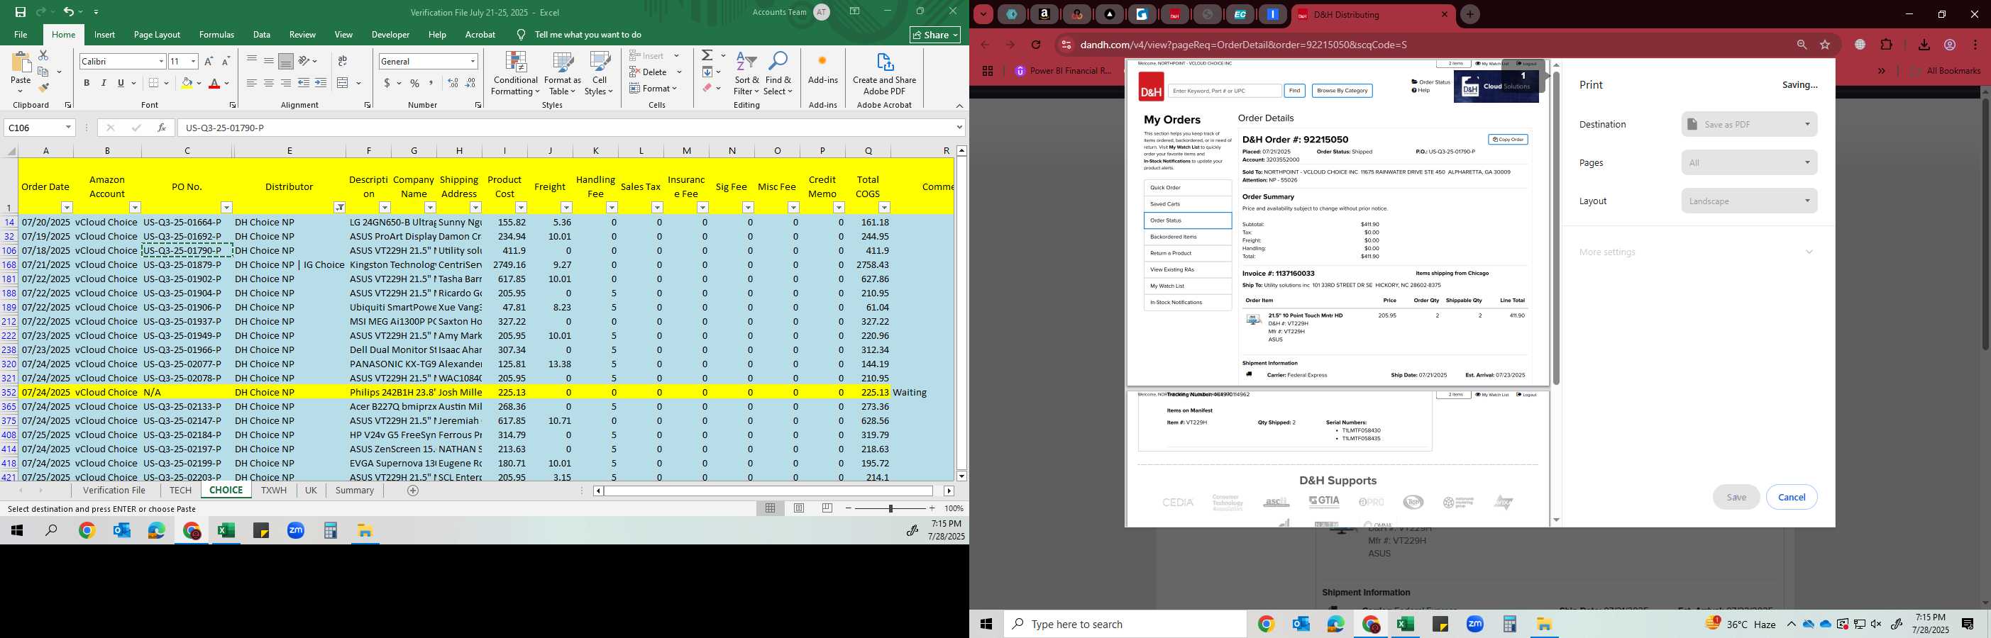The height and width of the screenshot is (638, 1991).
Task: Launch Create and Share Adobe PDF
Action: tap(884, 74)
